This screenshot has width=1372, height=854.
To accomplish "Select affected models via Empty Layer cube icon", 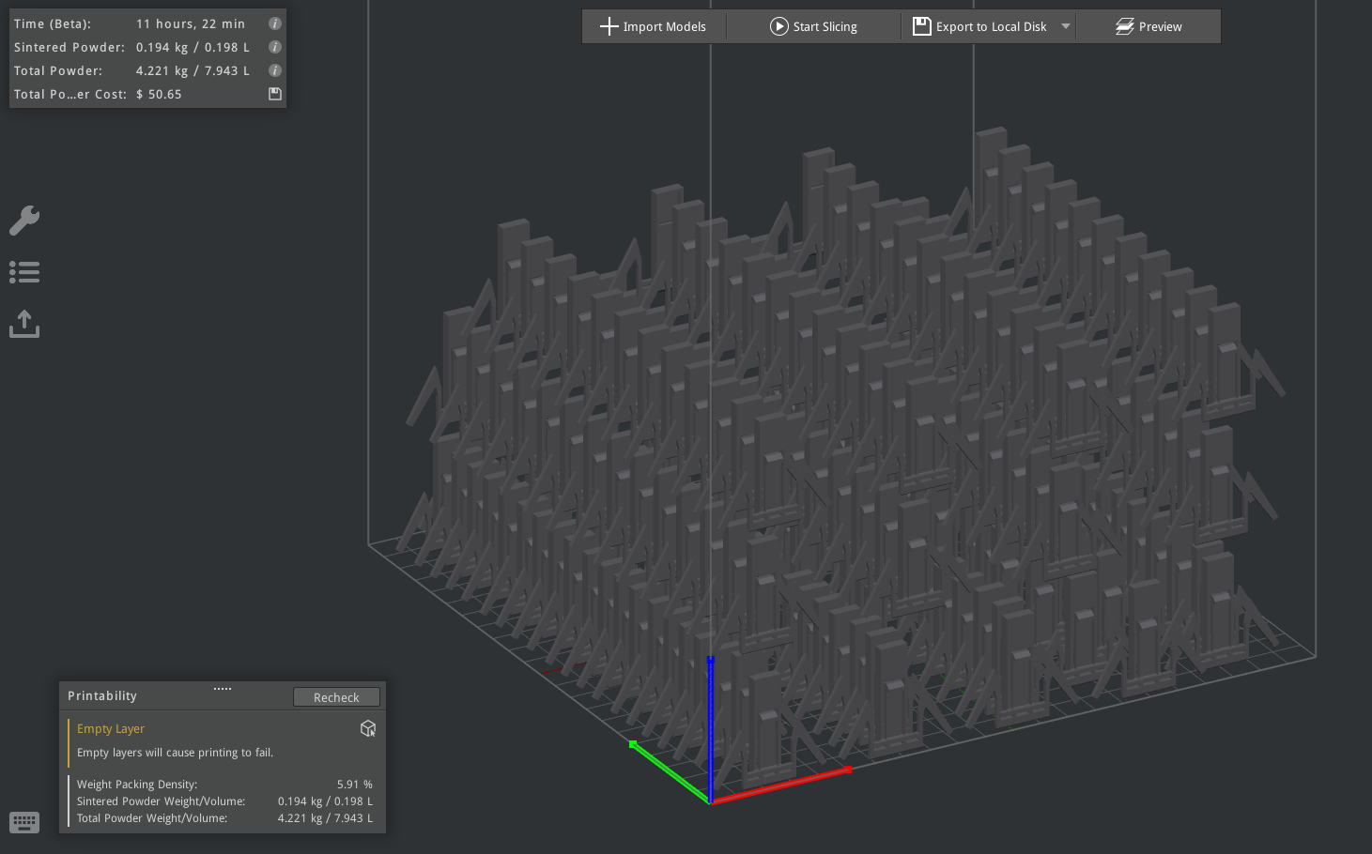I will [x=368, y=729].
